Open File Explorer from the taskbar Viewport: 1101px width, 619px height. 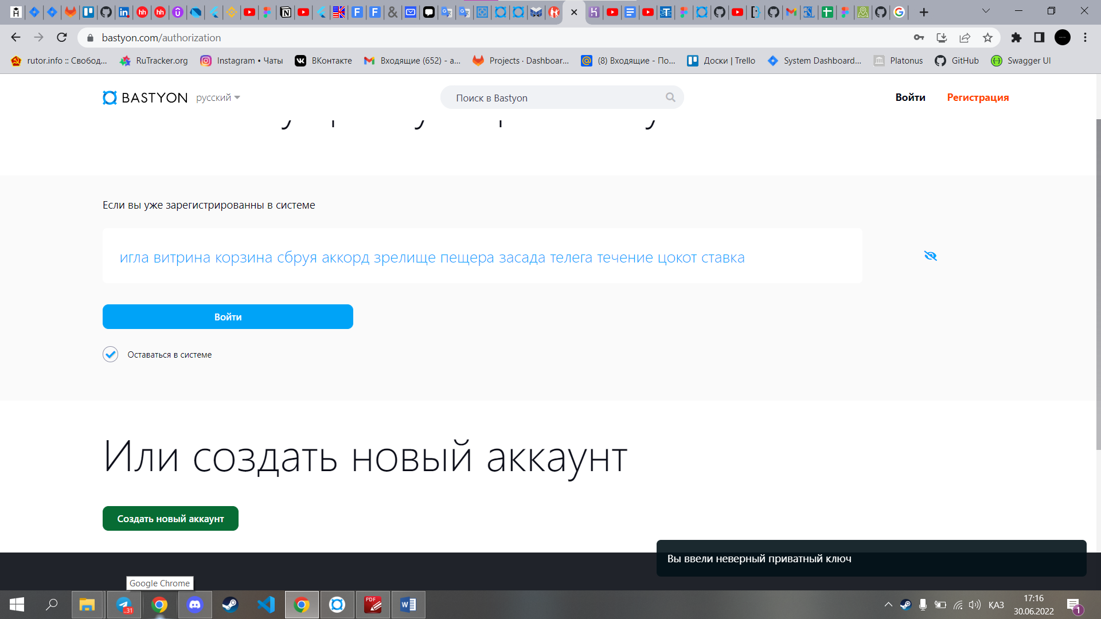point(87,605)
